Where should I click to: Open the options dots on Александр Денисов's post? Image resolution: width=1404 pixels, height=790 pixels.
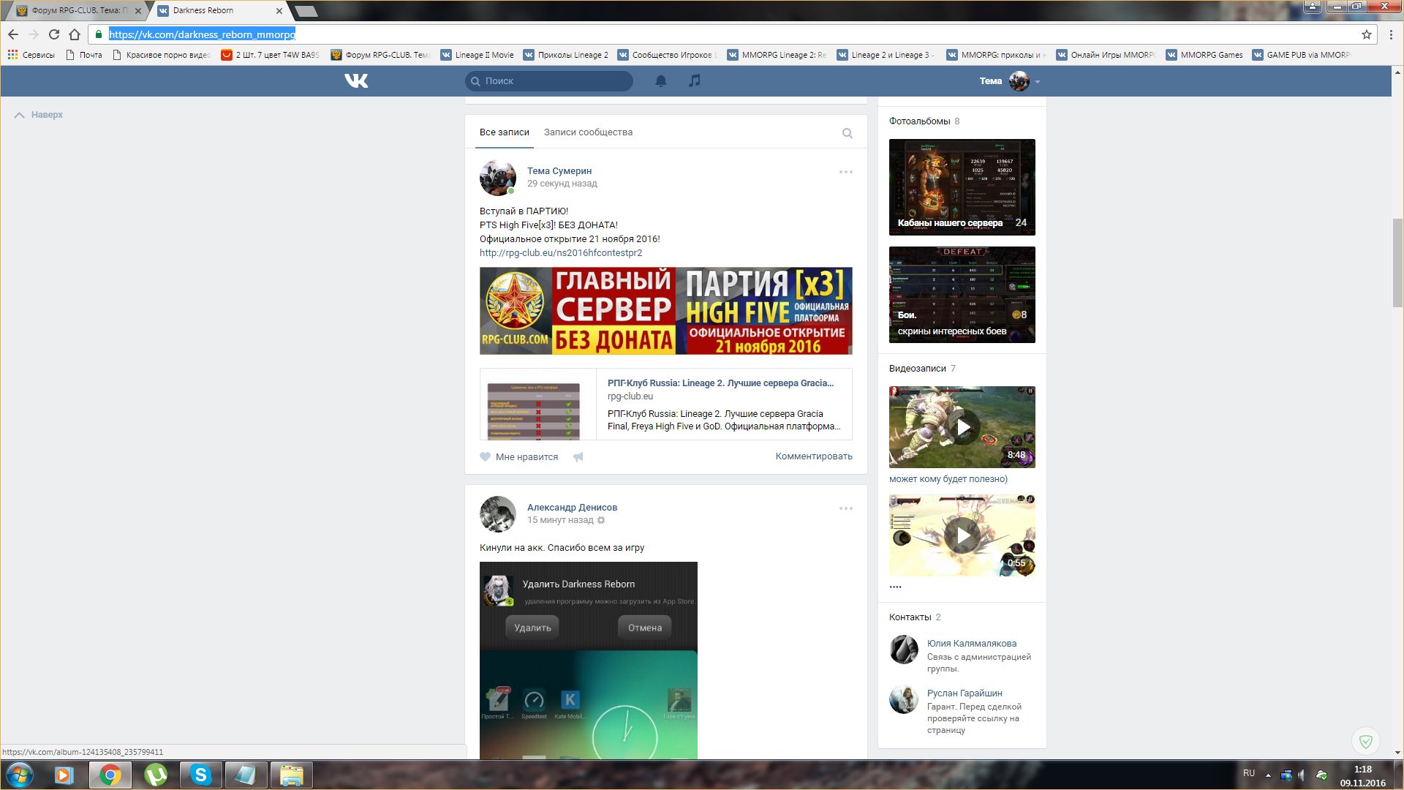point(846,508)
